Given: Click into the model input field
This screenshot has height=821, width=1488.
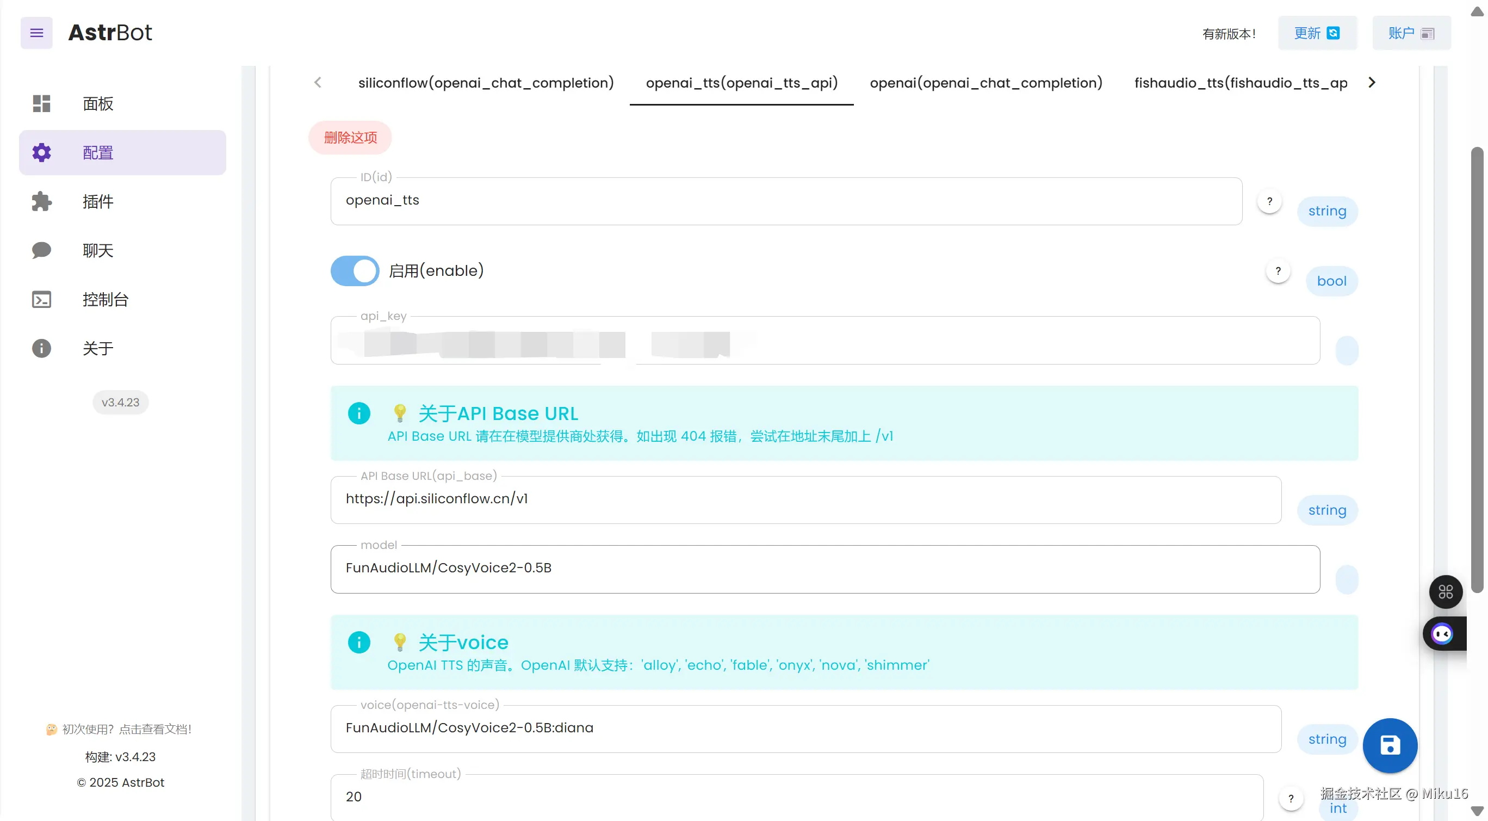Looking at the screenshot, I should 824,569.
